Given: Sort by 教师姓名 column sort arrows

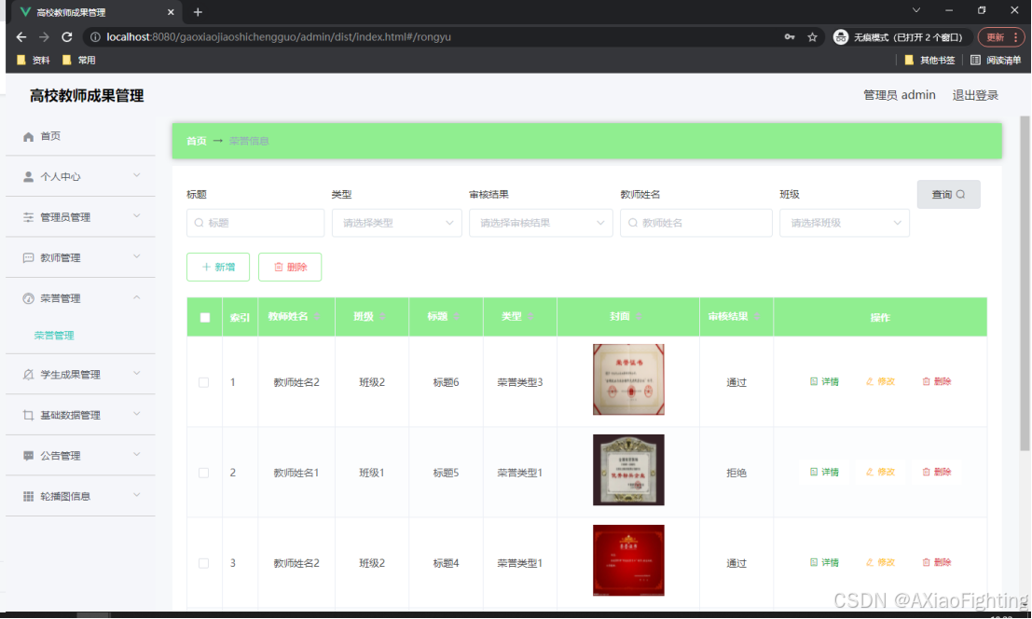Looking at the screenshot, I should [317, 317].
